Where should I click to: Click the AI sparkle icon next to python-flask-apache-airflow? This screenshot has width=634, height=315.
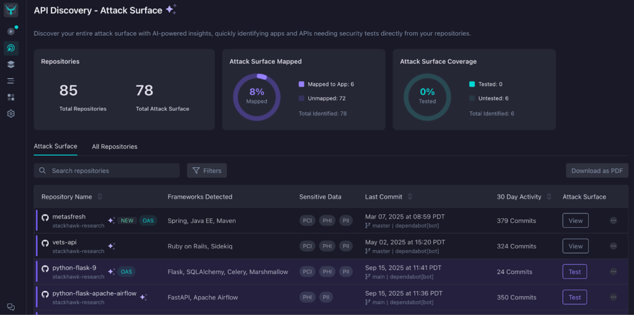144,297
